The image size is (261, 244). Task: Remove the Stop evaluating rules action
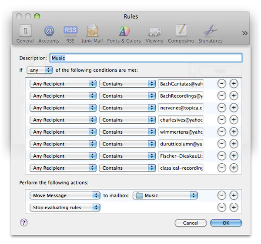[222, 207]
